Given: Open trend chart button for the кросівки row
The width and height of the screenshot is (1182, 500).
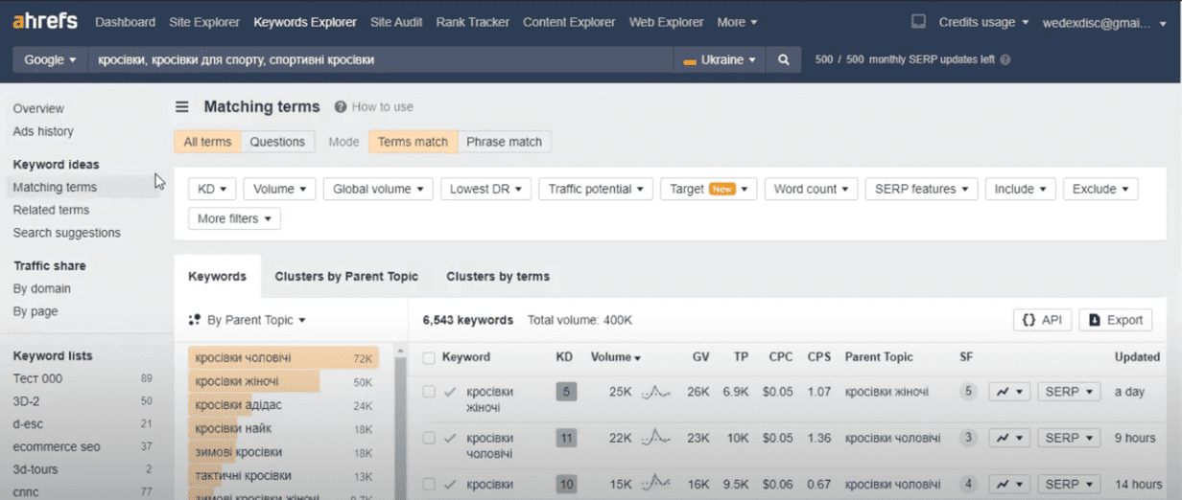Looking at the screenshot, I should pos(1009,484).
